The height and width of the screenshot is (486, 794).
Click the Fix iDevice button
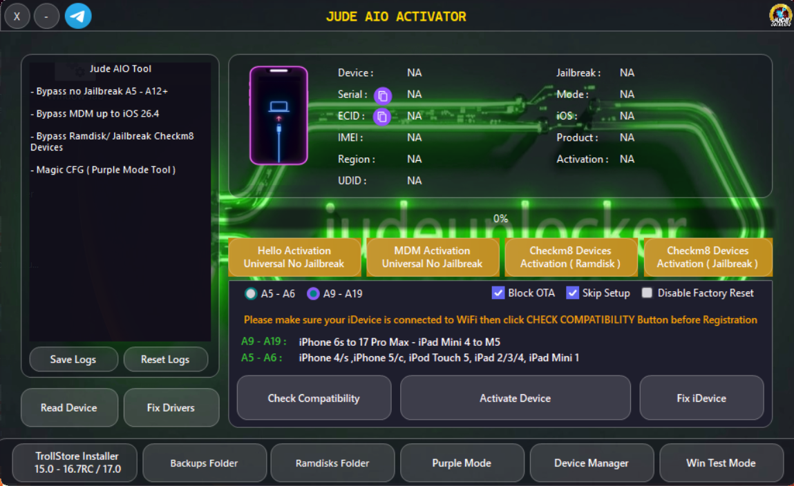[x=701, y=398]
